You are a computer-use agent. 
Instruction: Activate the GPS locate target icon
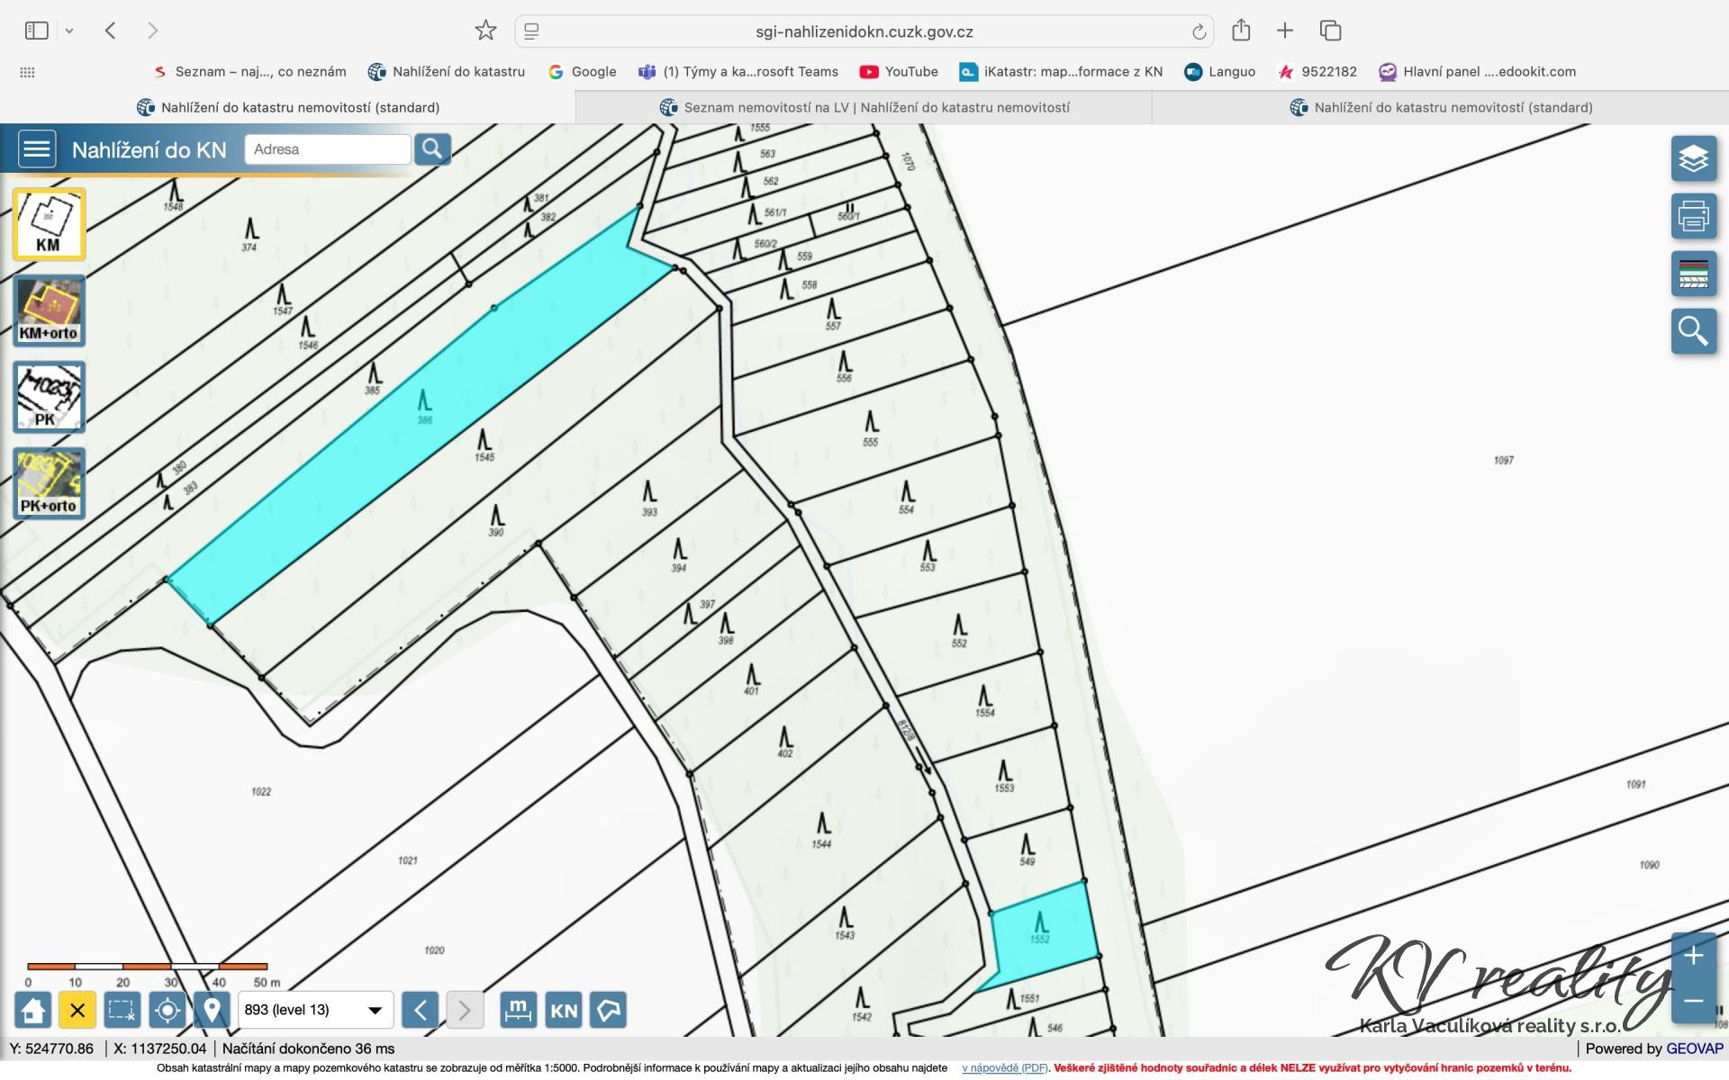(167, 1010)
